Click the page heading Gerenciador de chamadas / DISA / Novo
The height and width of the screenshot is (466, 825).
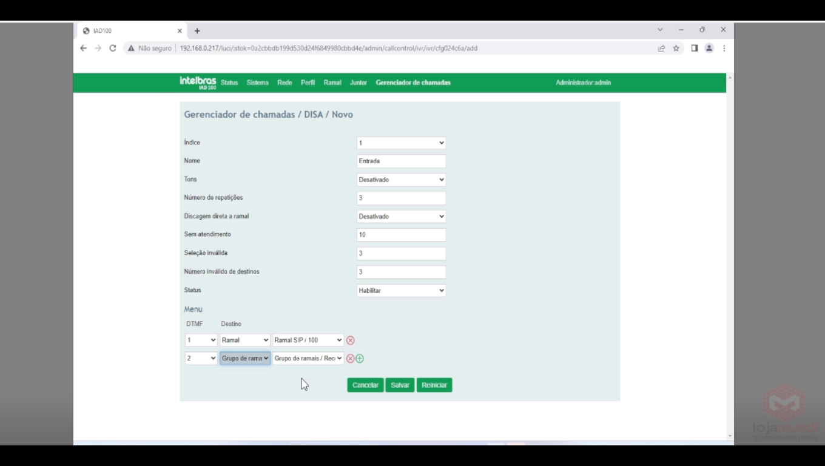pyautogui.click(x=268, y=115)
